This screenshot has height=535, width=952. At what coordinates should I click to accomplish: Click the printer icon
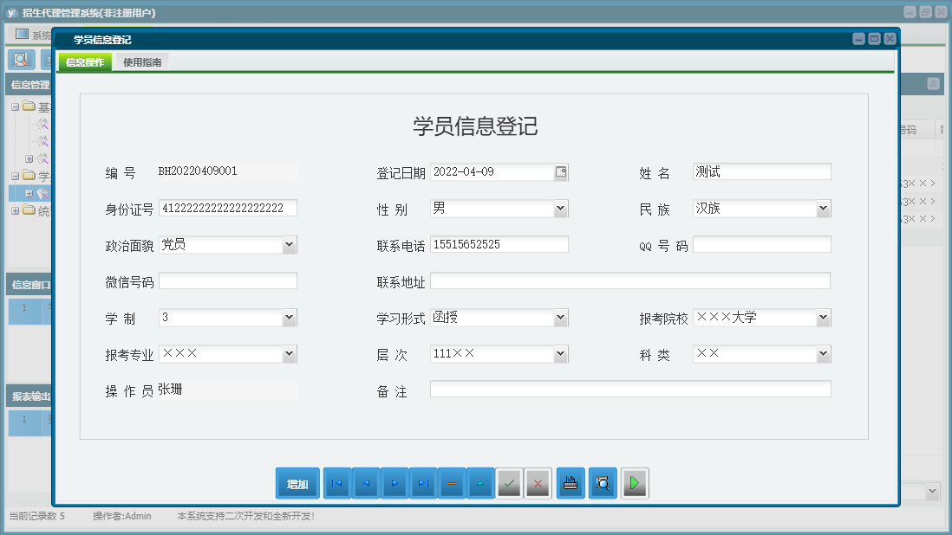coord(571,484)
